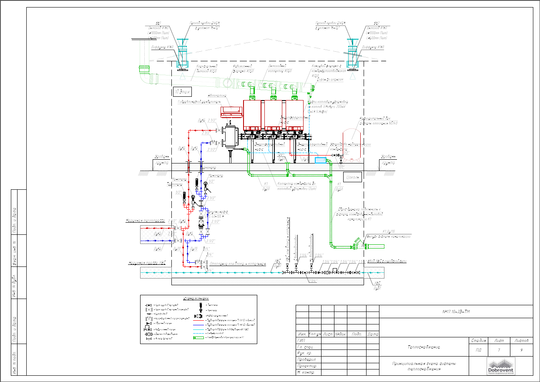The width and height of the screenshot is (540, 382).
Task: Select the thermometer symbol in the legend
Action: tap(201, 305)
